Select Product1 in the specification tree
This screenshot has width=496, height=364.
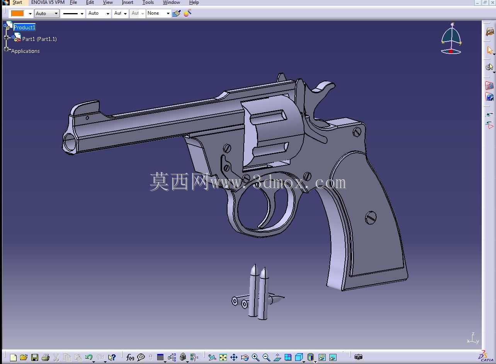[25, 27]
